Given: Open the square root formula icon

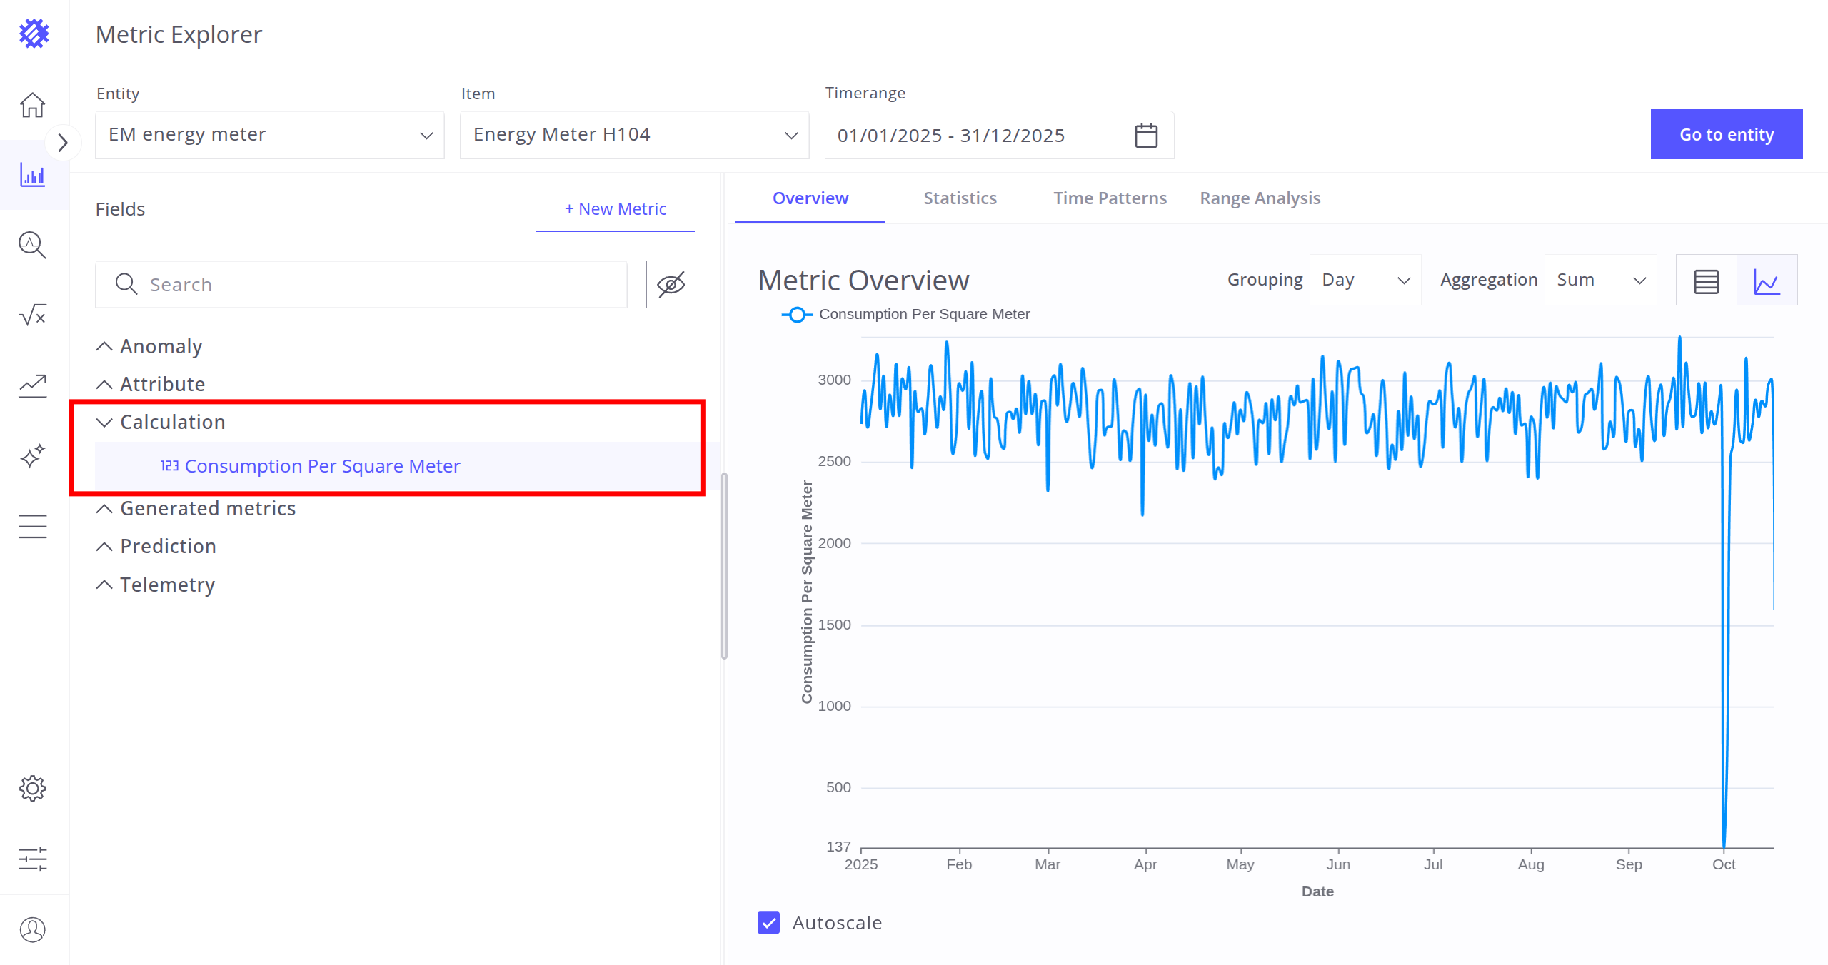Looking at the screenshot, I should (33, 315).
